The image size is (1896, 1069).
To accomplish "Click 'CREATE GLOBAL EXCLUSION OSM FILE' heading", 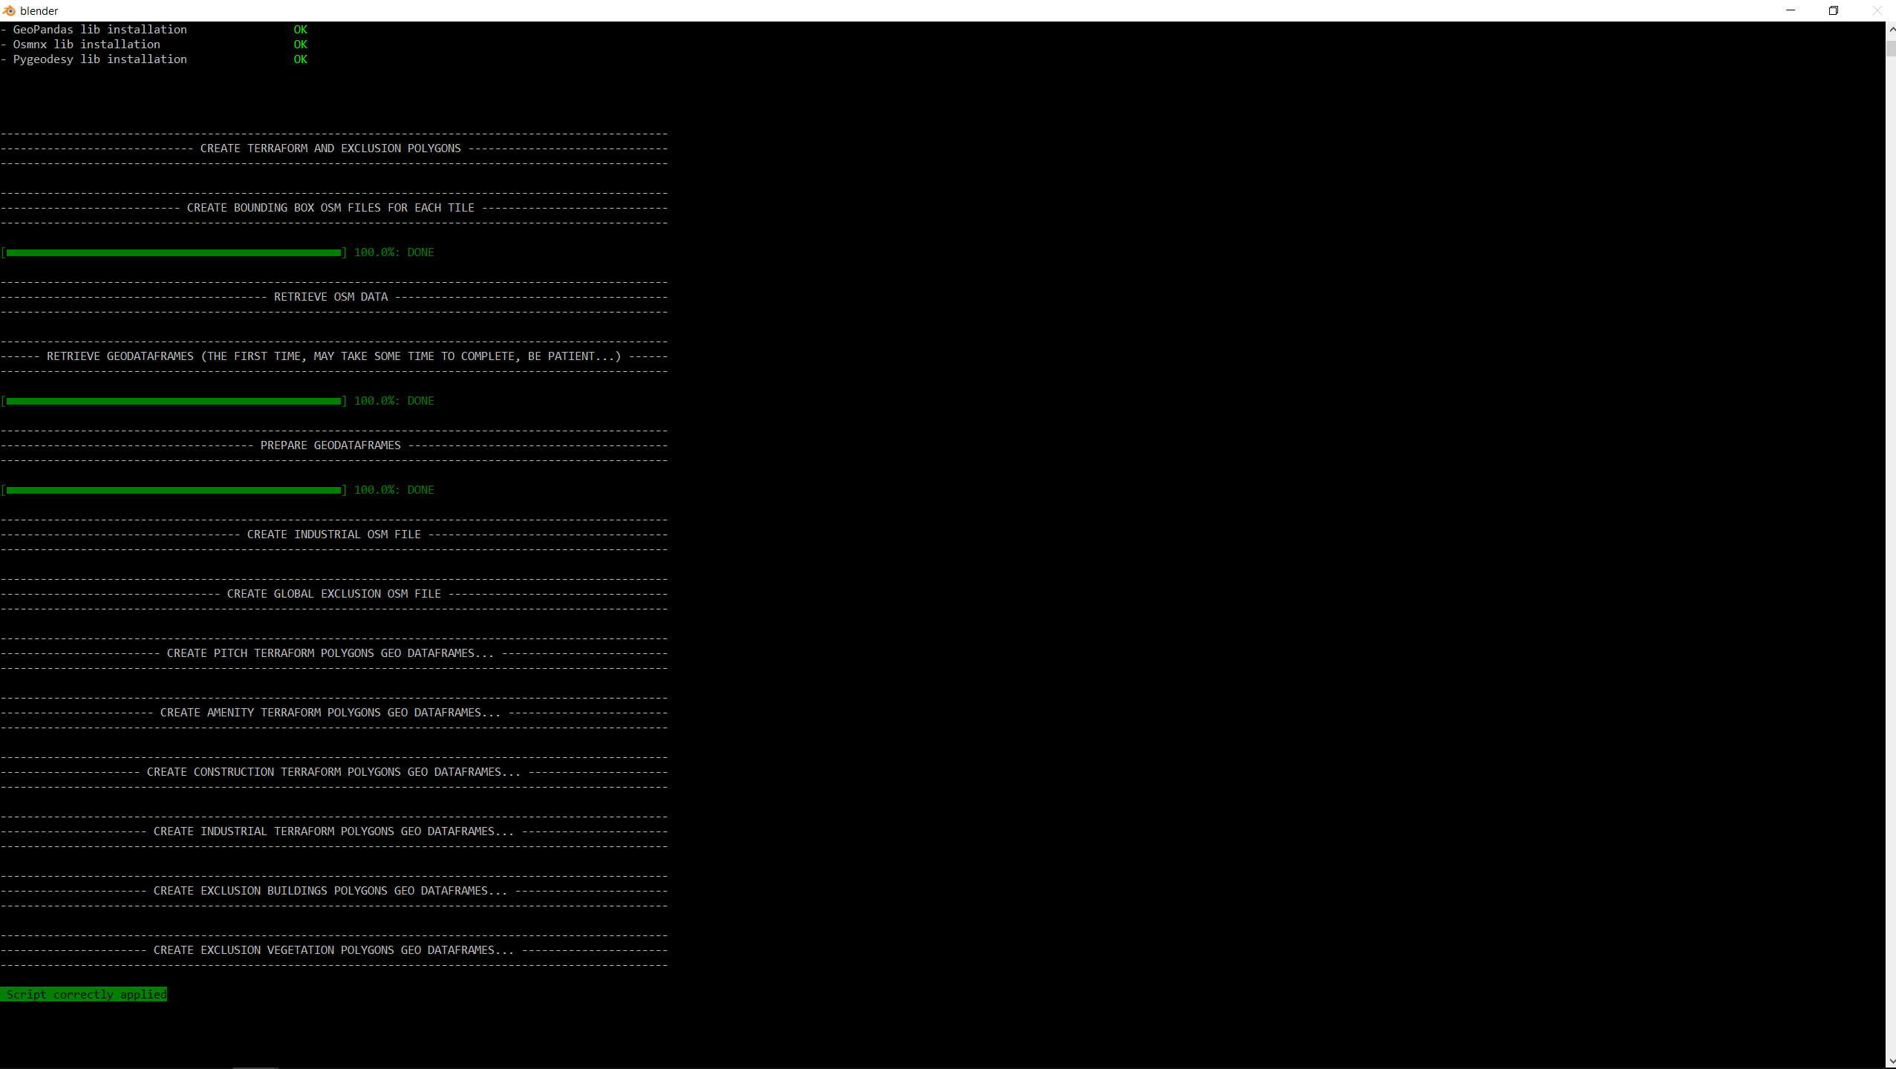I will pyautogui.click(x=334, y=594).
